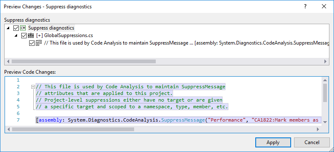
Task: Click the C# project icon beside Suppress diagnostics
Action: tap(22, 28)
